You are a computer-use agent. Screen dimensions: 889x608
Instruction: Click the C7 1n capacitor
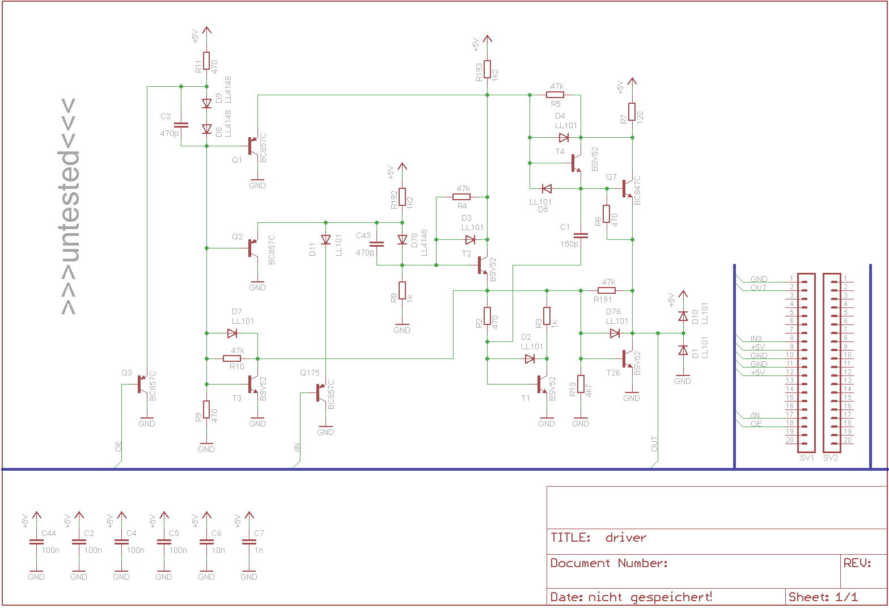pos(249,542)
